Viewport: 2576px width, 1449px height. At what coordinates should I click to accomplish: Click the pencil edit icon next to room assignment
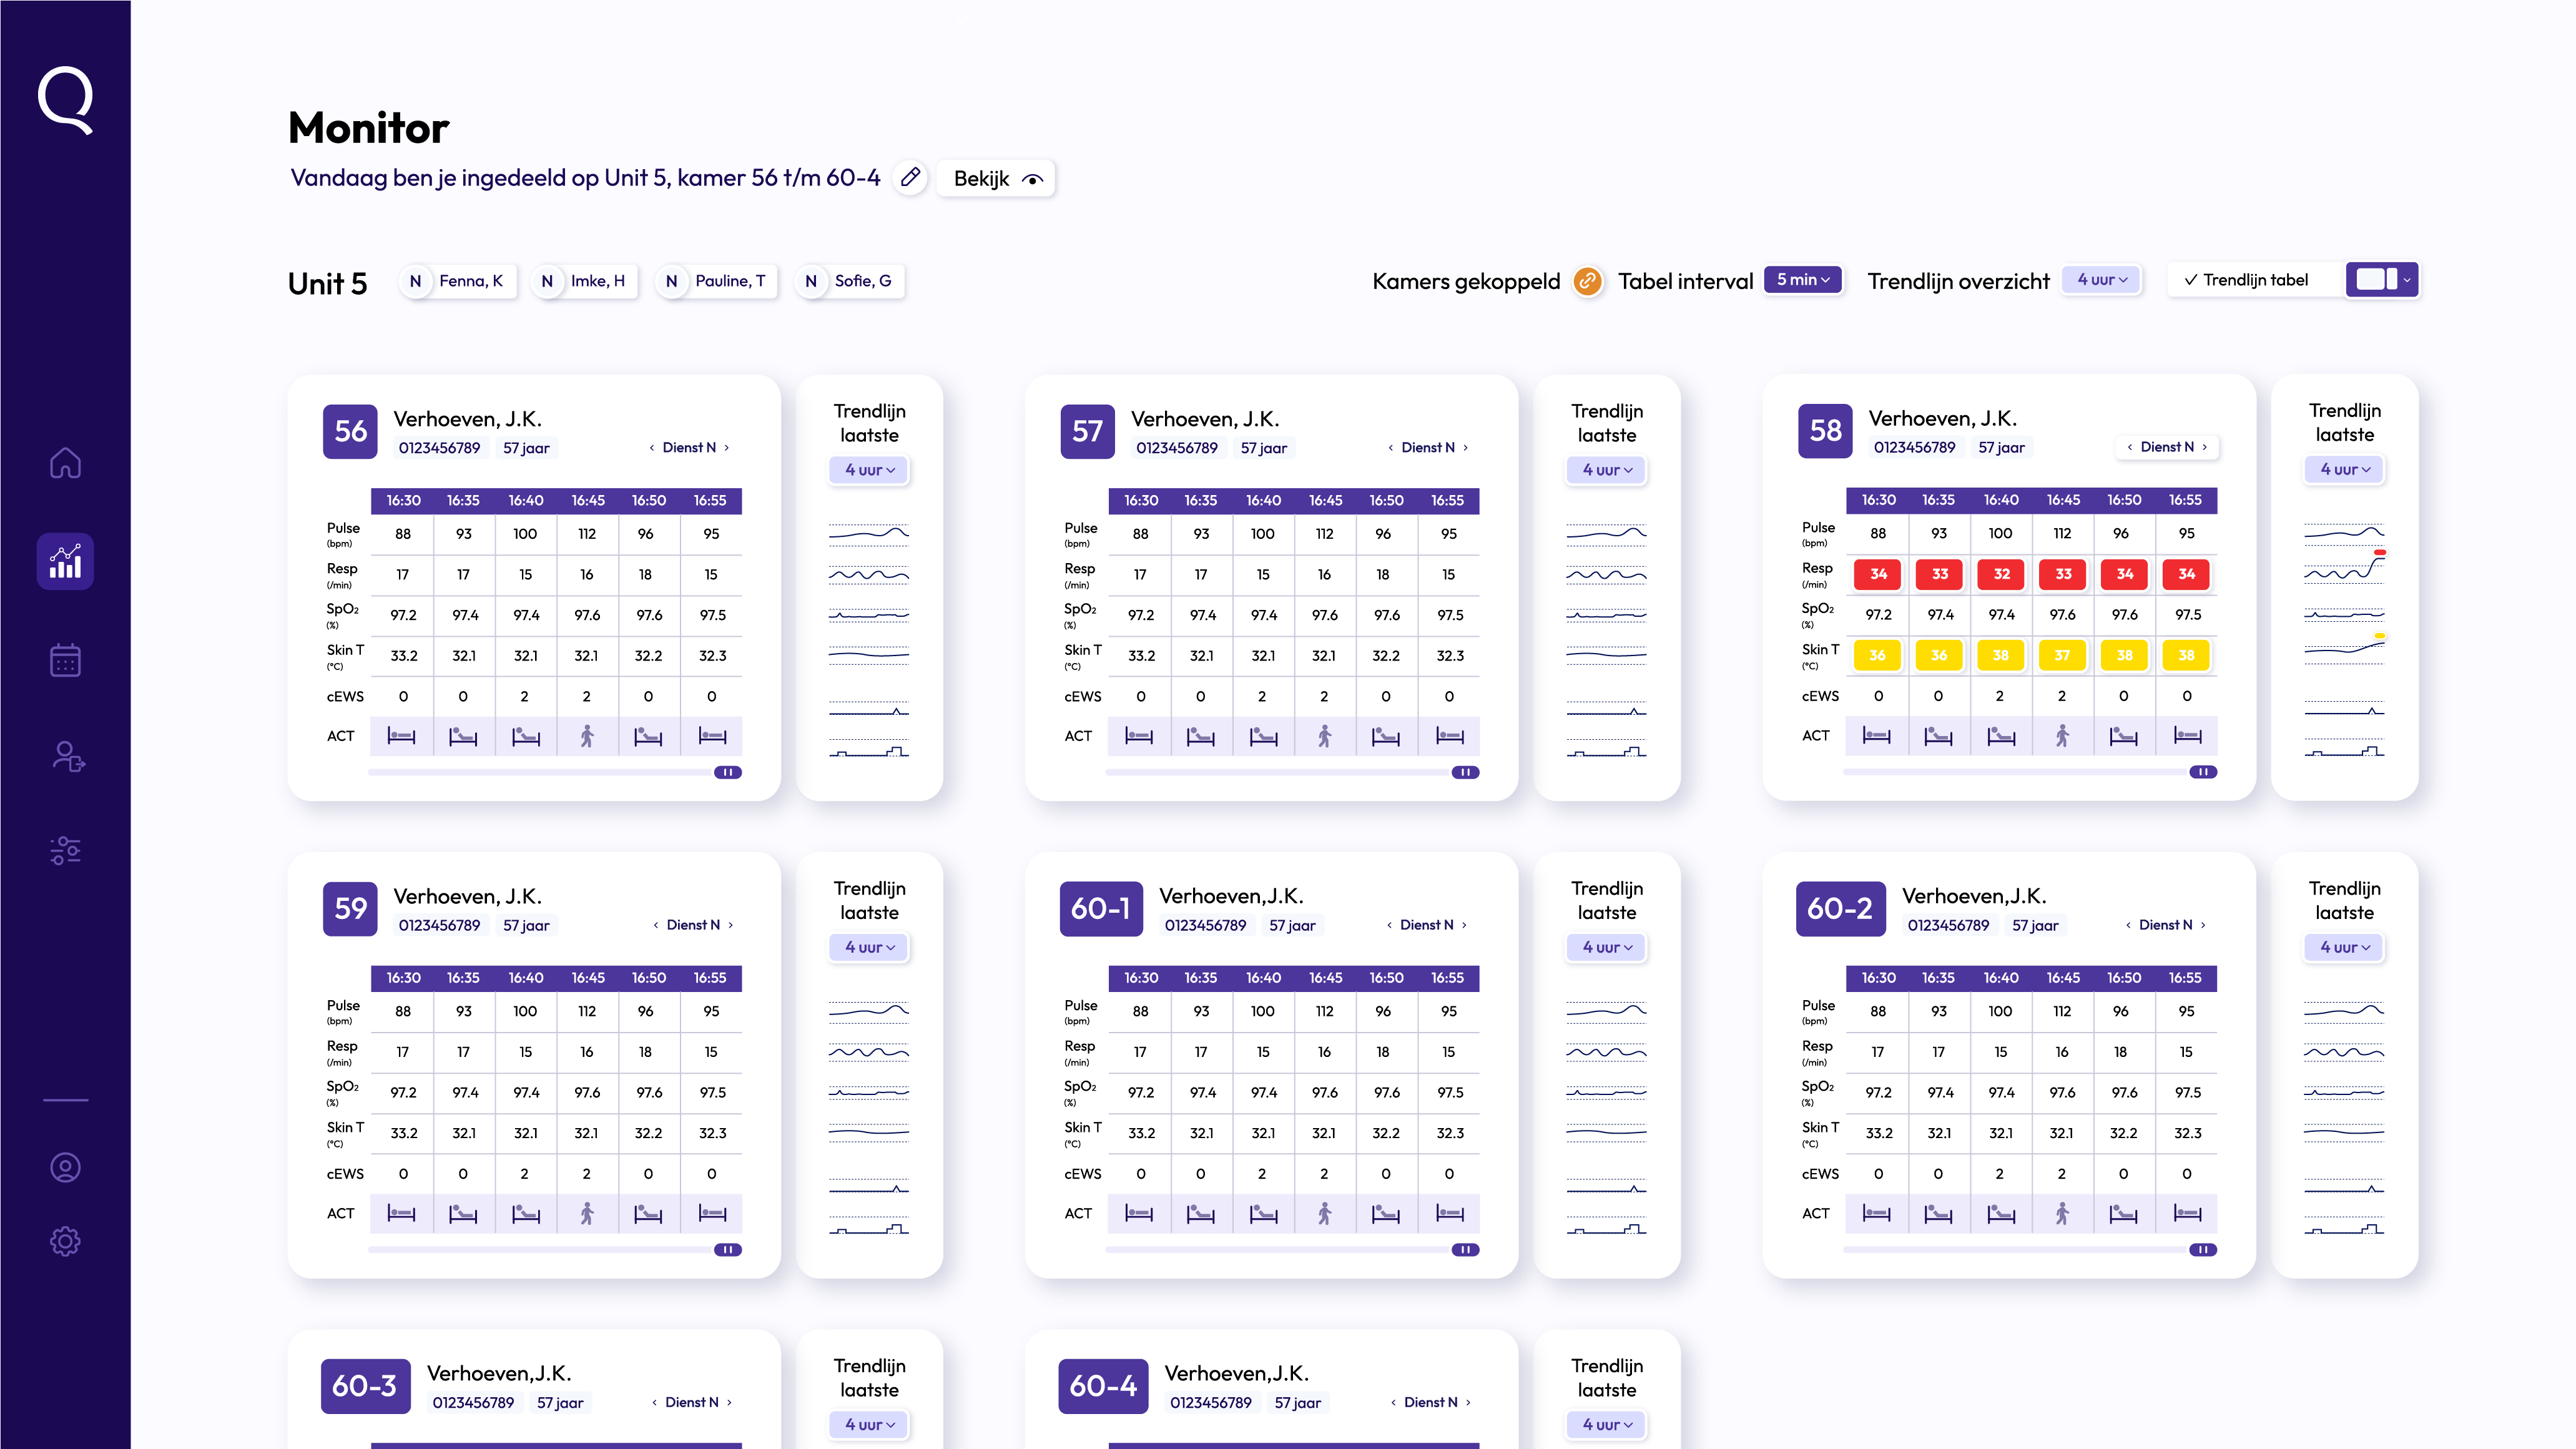(x=910, y=178)
